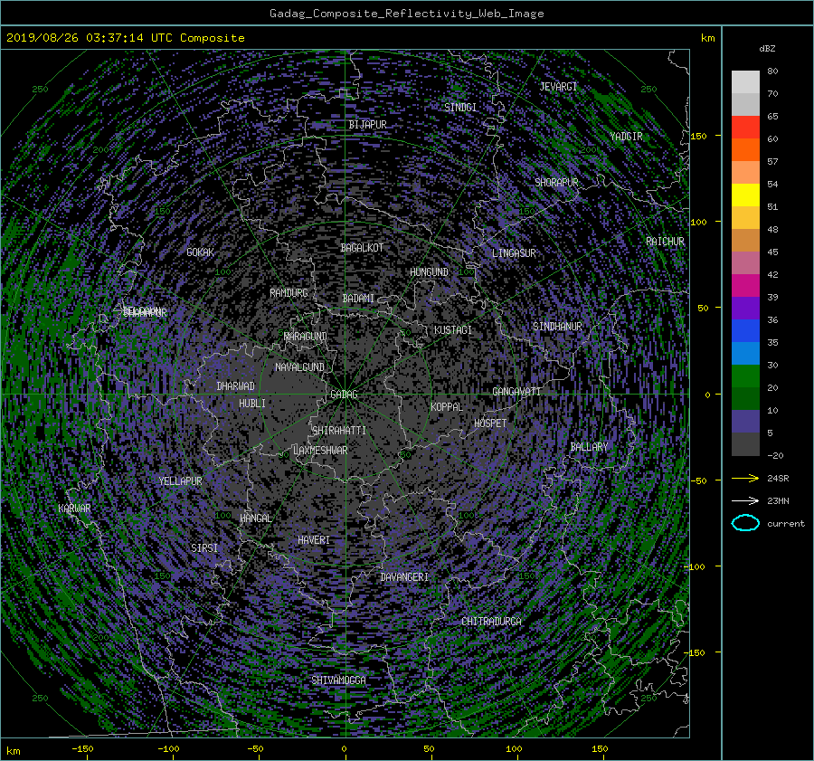
Task: Click the Gadag_Composite_Reflectivity_Web_Image title
Action: click(406, 14)
